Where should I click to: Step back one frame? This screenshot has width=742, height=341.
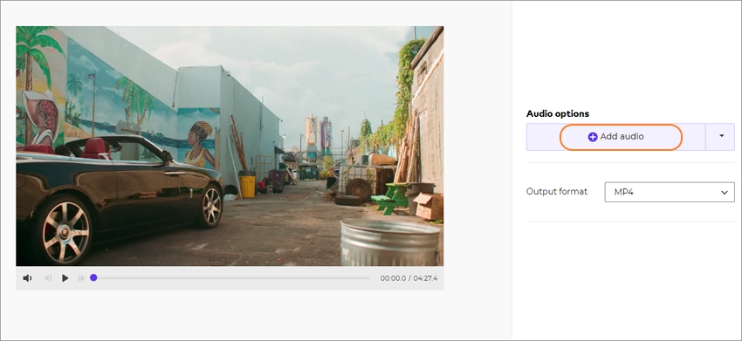[48, 278]
